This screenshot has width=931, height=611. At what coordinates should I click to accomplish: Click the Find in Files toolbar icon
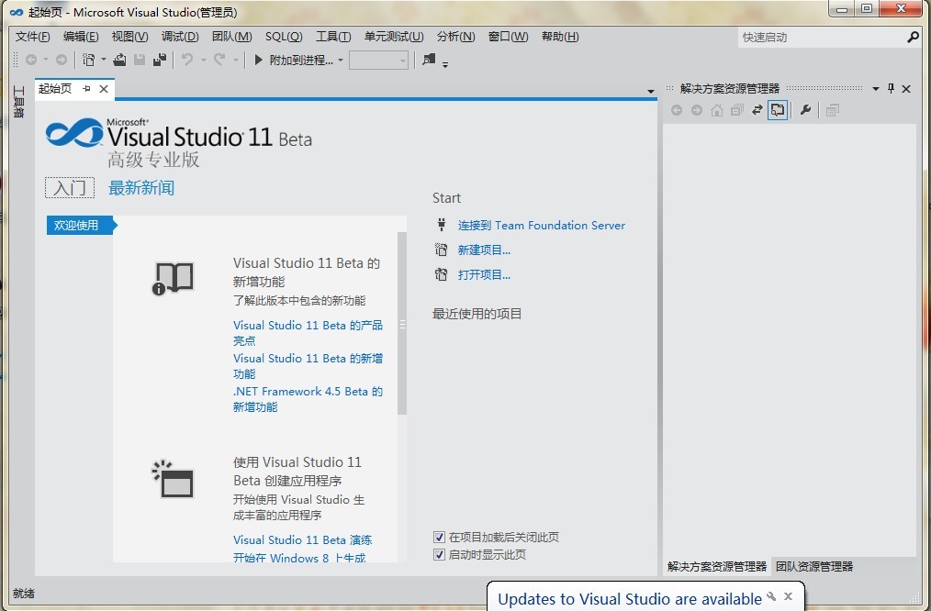pyautogui.click(x=429, y=60)
